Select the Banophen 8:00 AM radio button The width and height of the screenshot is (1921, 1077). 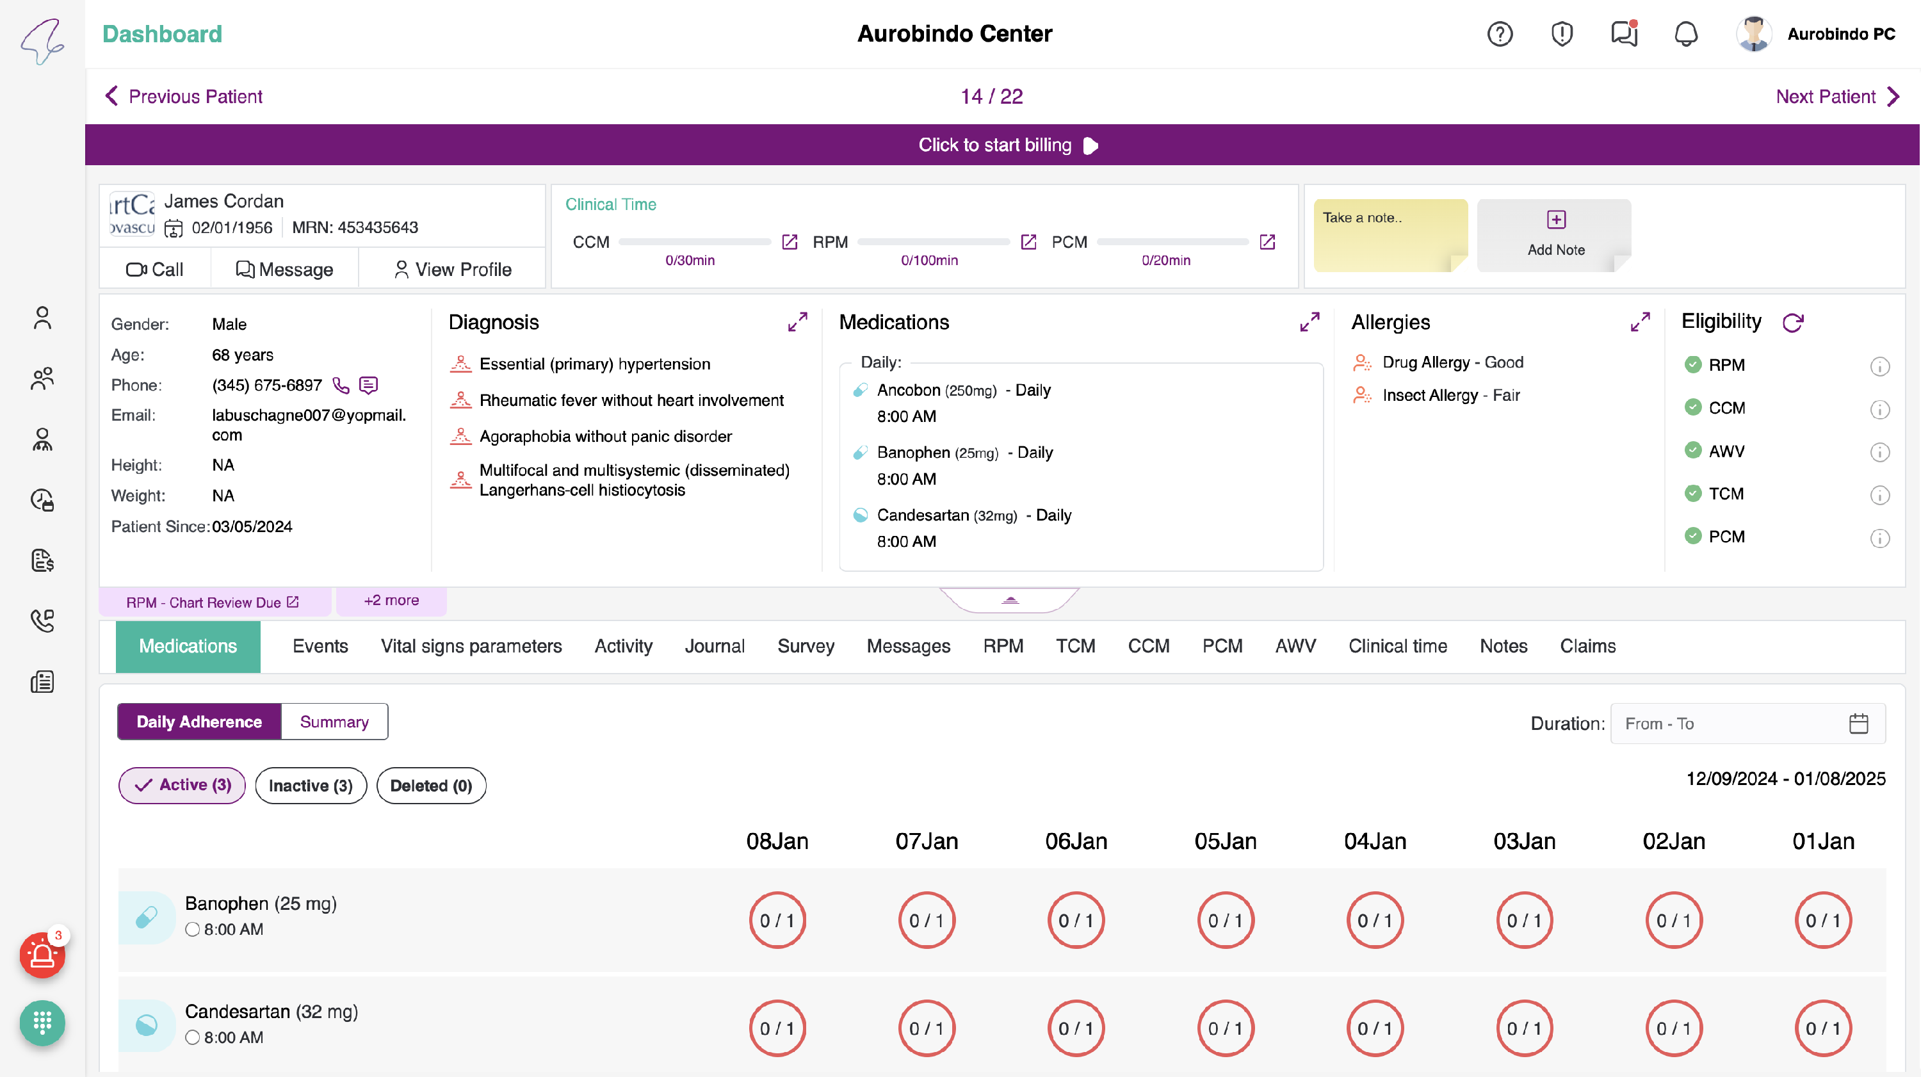point(192,929)
